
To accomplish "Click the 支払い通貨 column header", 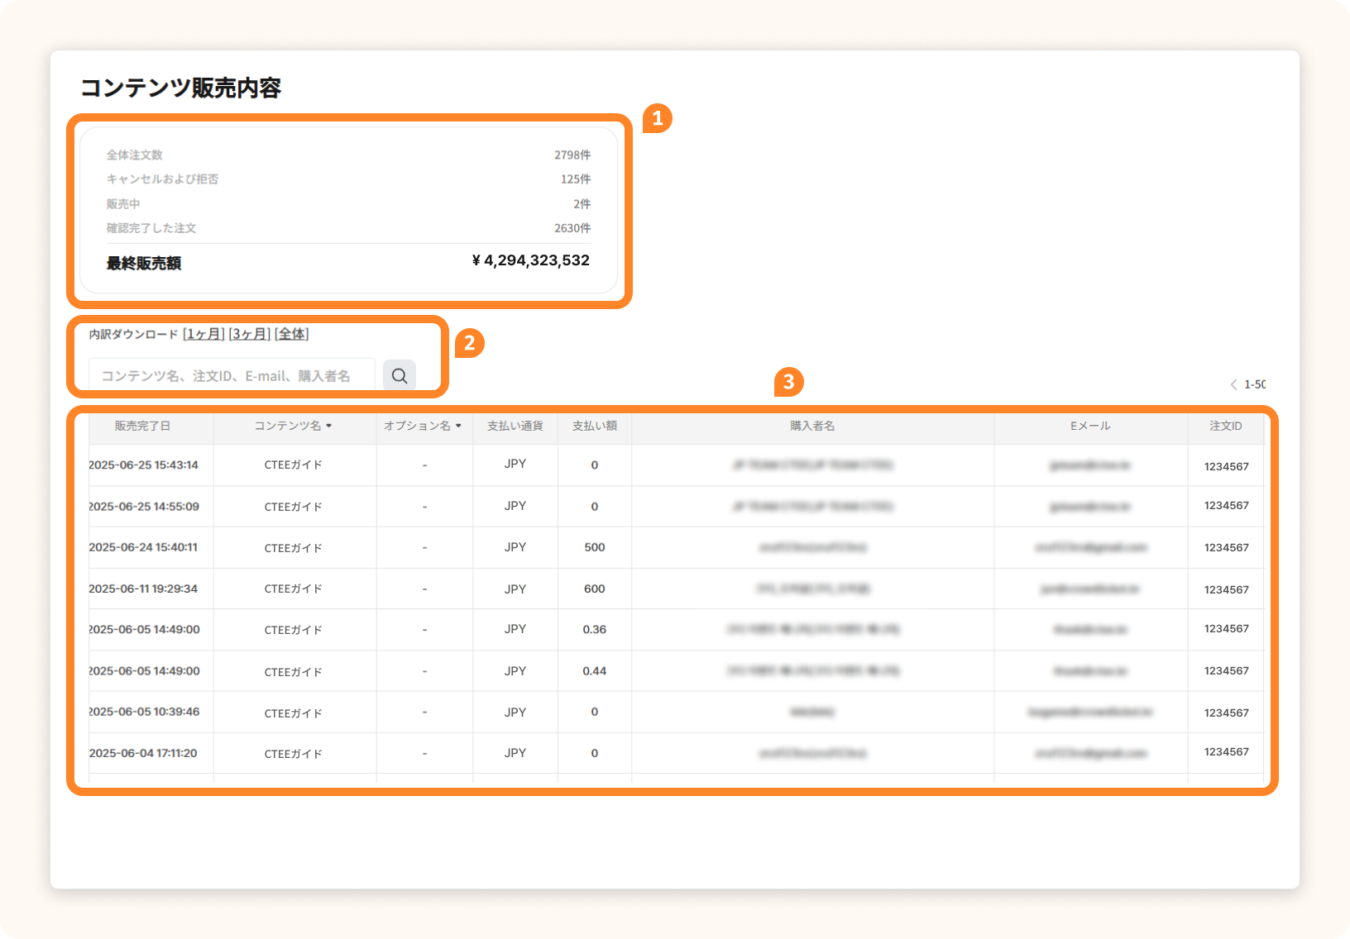I will [515, 426].
